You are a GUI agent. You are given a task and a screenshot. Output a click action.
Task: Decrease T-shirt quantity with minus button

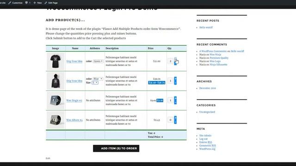pyautogui.click(x=175, y=64)
